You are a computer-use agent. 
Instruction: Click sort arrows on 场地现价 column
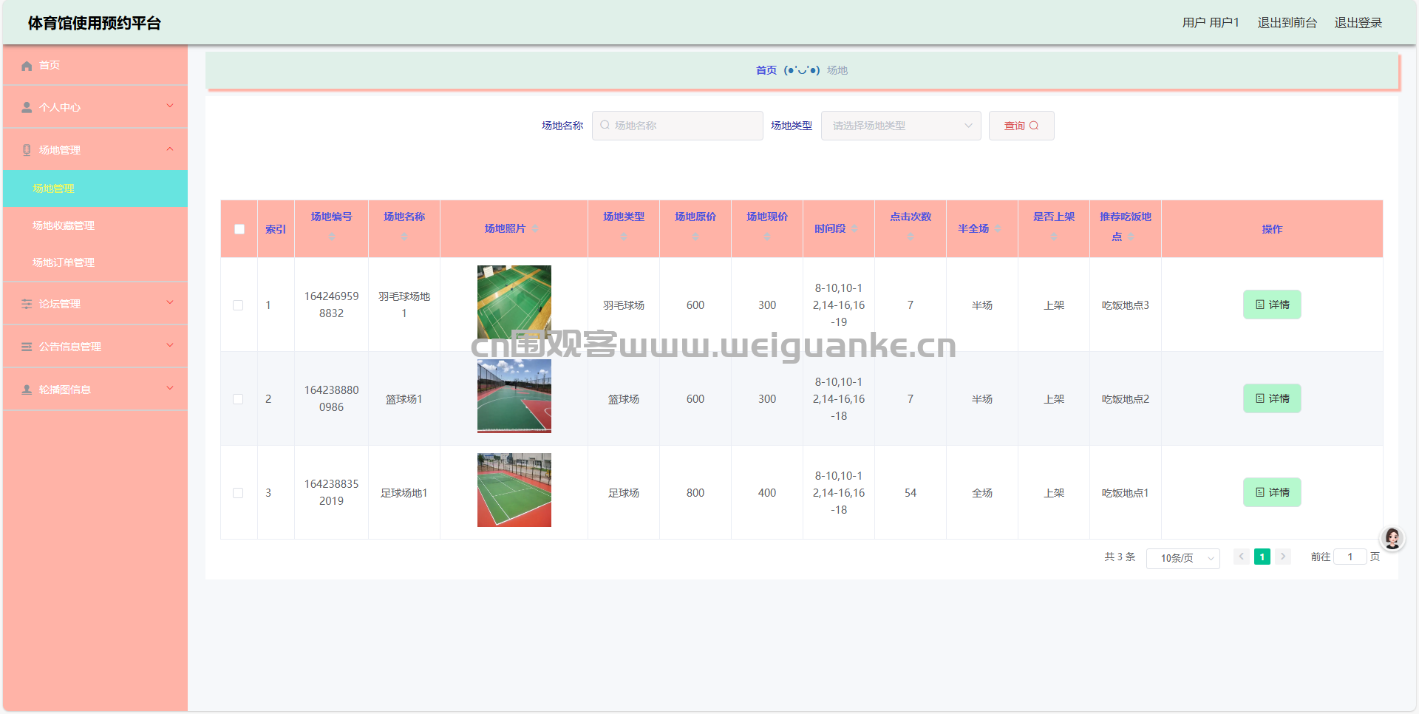pyautogui.click(x=767, y=237)
